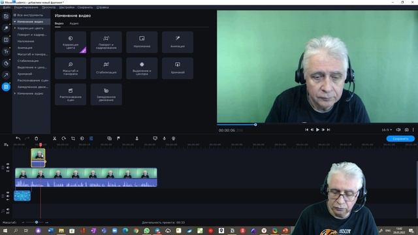Click the blue Сохранить export button
This screenshot has width=418, height=235.
[400, 138]
